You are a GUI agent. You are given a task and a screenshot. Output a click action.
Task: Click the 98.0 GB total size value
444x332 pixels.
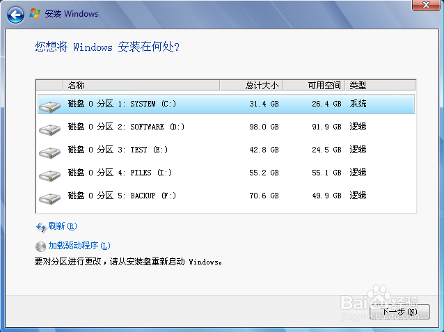[264, 127]
